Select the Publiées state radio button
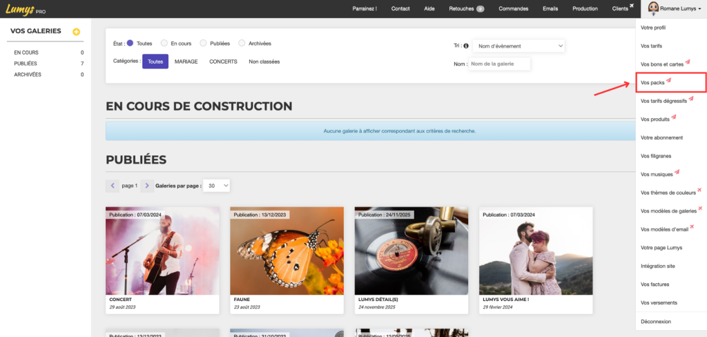This screenshot has height=337, width=707. click(203, 44)
